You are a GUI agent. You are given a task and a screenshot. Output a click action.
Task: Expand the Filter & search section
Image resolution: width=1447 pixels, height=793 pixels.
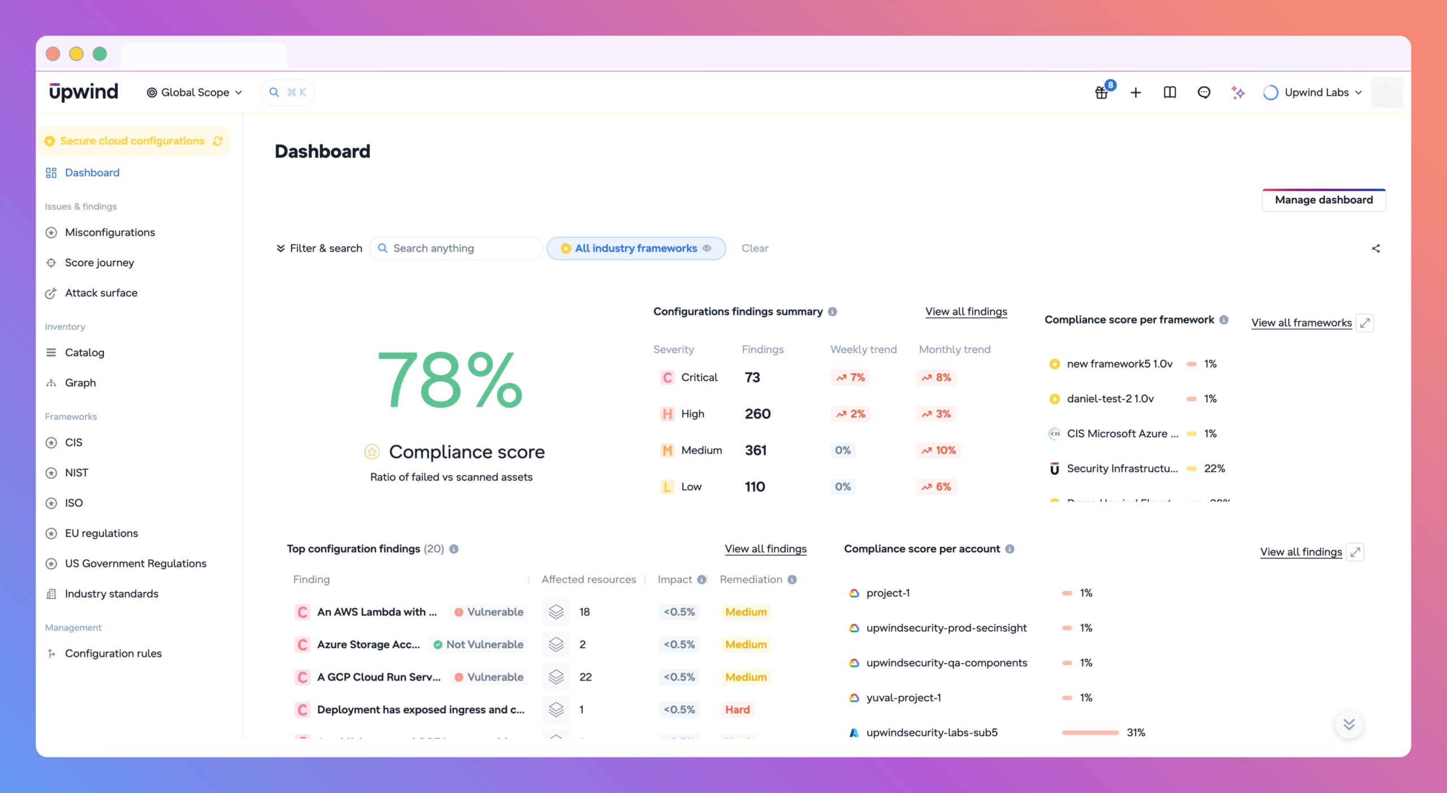319,249
